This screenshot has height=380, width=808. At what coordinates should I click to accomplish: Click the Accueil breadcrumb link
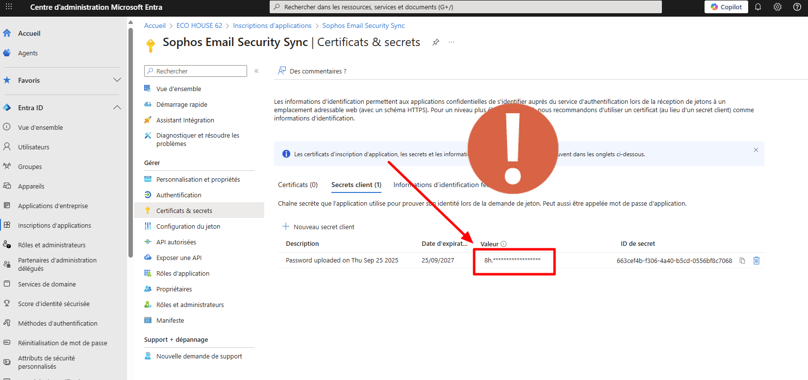(x=155, y=25)
